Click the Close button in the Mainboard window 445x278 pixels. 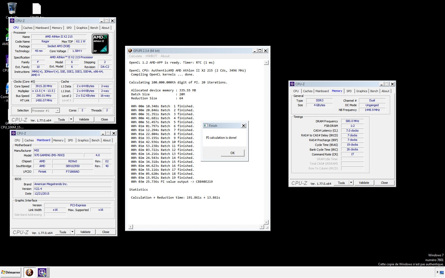(106, 232)
